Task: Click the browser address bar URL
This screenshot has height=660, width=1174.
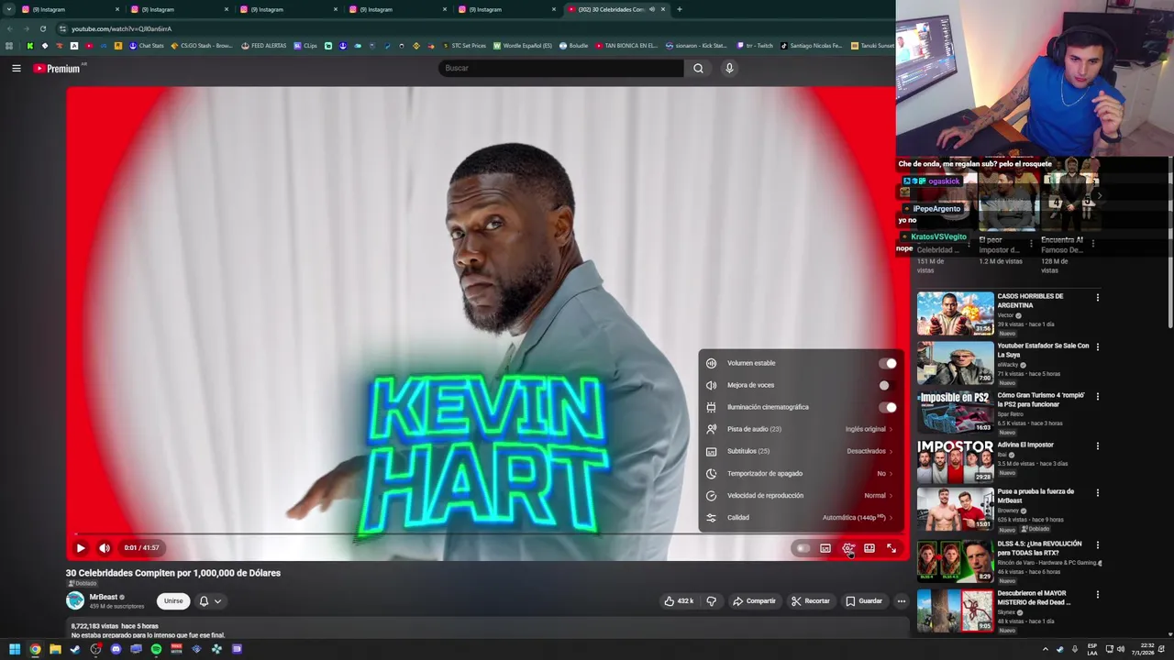Action: (x=122, y=28)
